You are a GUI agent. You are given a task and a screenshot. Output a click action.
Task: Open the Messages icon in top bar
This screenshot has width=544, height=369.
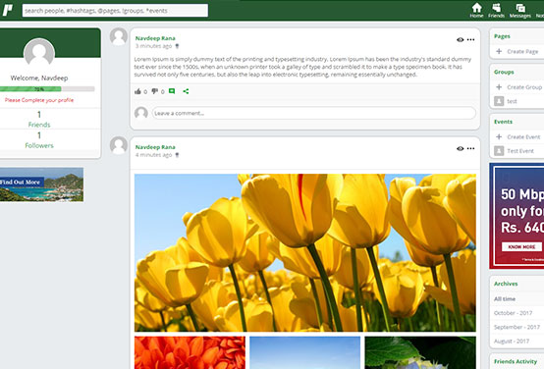520,10
